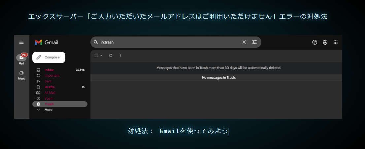Image resolution: width=365 pixels, height=149 pixels.
Task: Select the Trash folder
Action: (x=60, y=104)
